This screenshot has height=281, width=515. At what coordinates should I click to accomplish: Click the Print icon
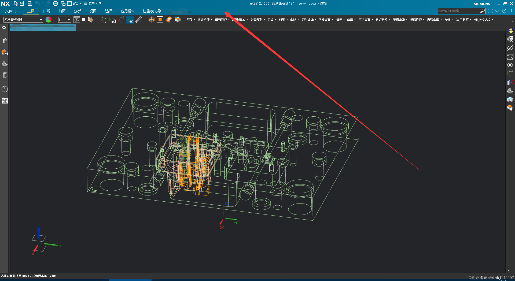pyautogui.click(x=56, y=3)
